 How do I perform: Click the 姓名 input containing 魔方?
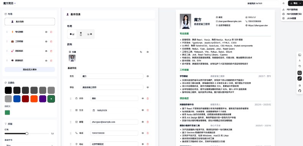pyautogui.click(x=112, y=76)
